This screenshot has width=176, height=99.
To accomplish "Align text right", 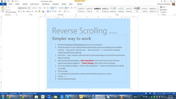I will pos(53,11).
